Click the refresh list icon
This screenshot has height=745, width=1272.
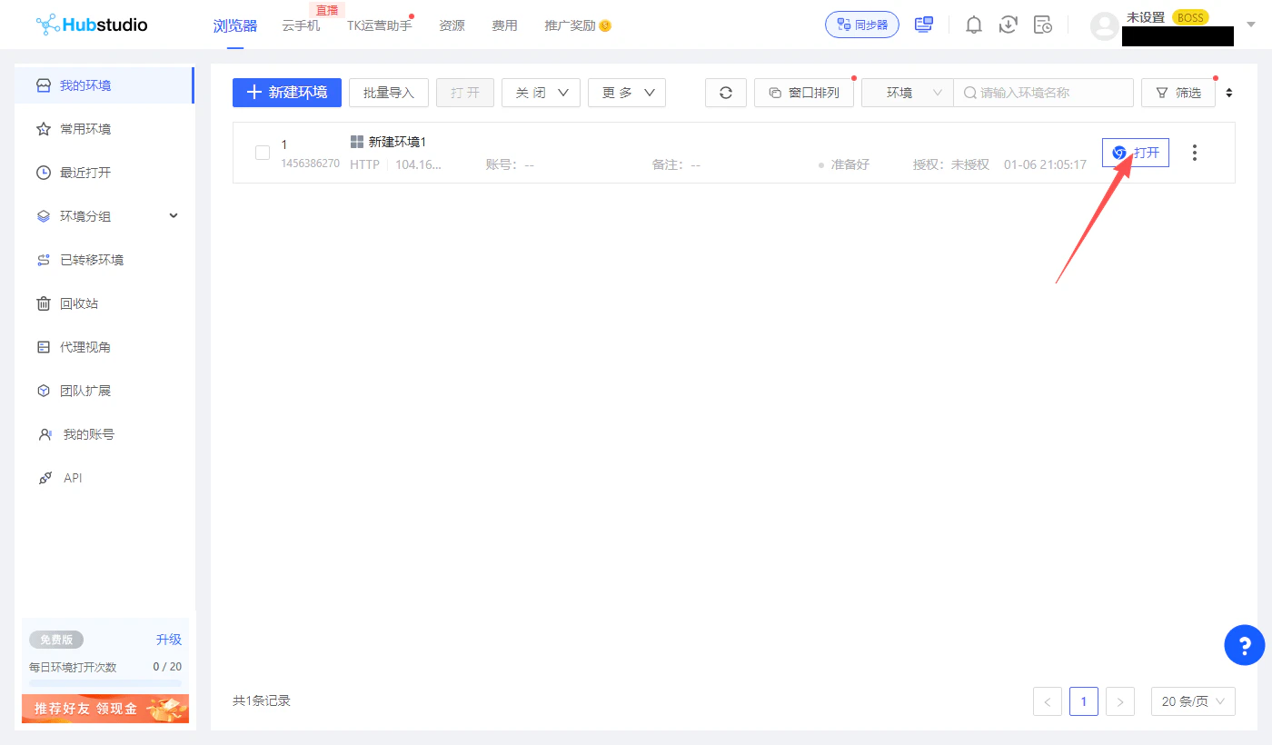725,92
